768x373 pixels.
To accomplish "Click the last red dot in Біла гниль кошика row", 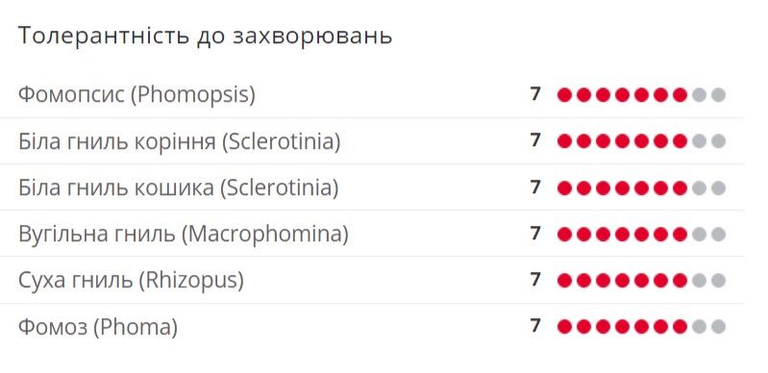I will click(680, 187).
